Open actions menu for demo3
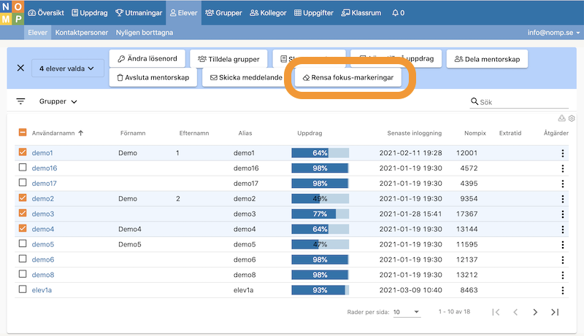Image resolution: width=584 pixels, height=336 pixels. (562, 214)
